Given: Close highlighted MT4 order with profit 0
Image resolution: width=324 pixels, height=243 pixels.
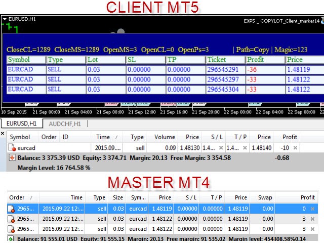Looking at the screenshot, I should 313,209.
